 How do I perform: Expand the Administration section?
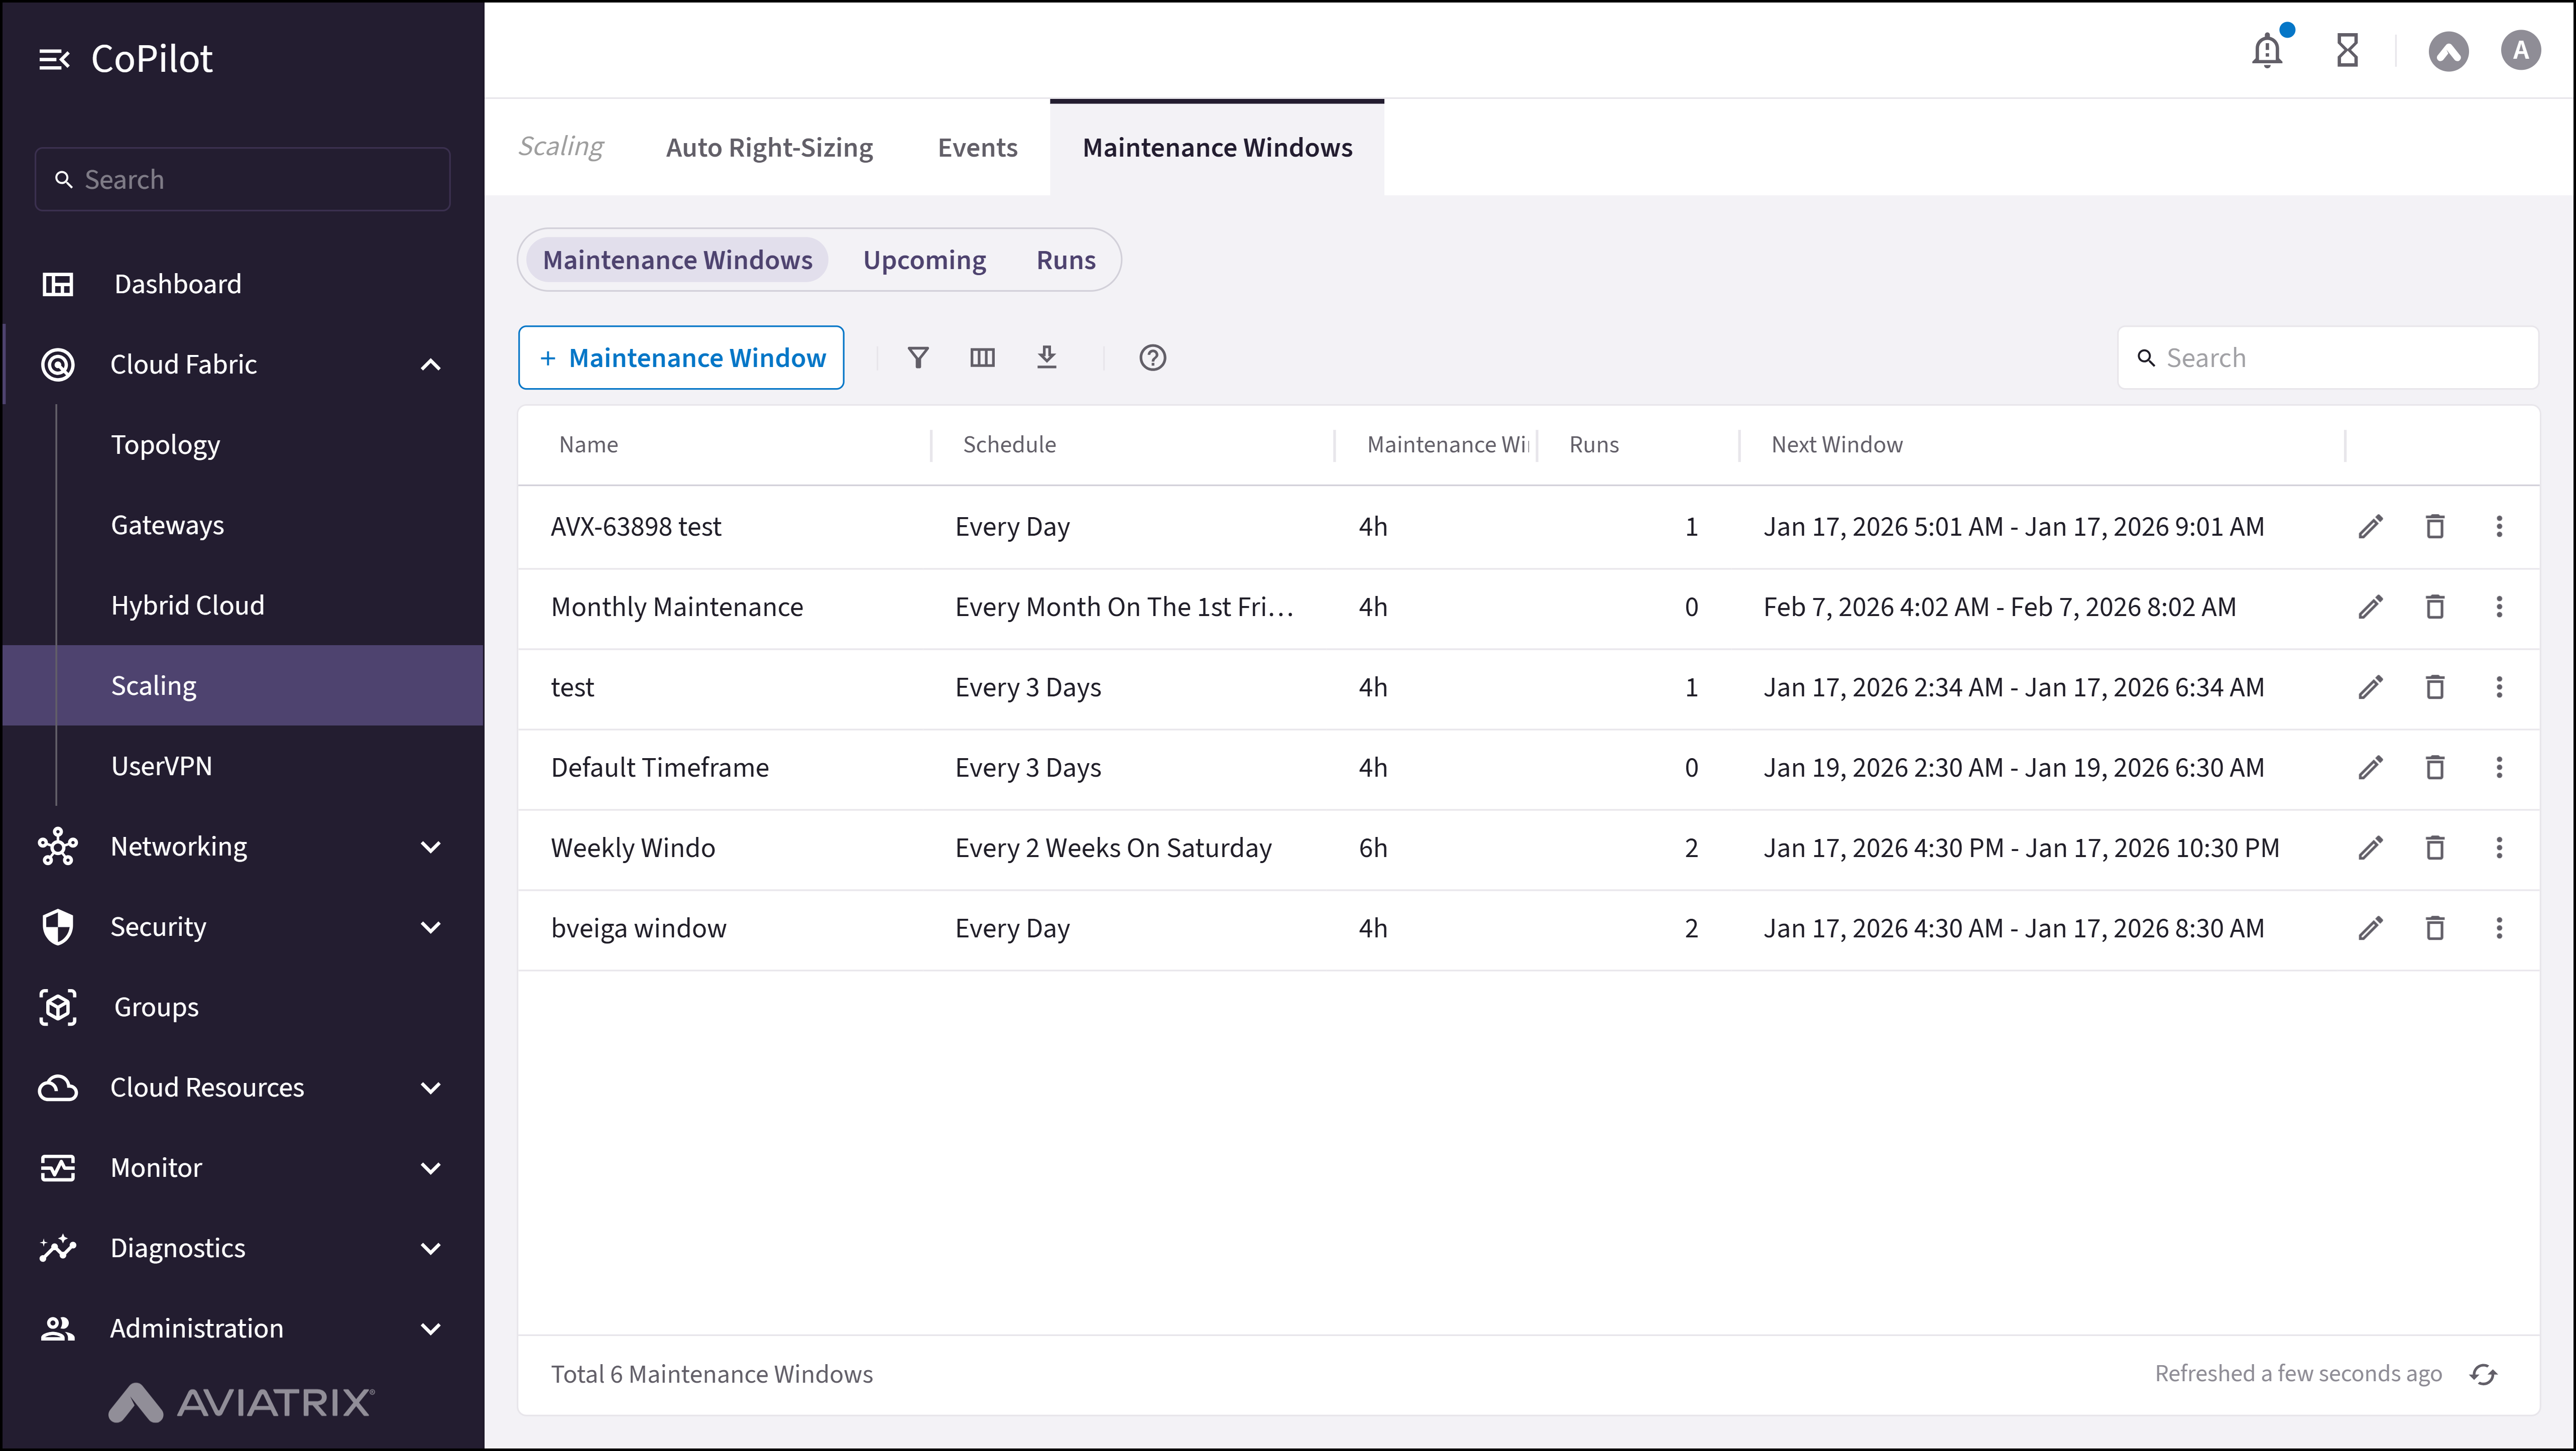point(431,1328)
